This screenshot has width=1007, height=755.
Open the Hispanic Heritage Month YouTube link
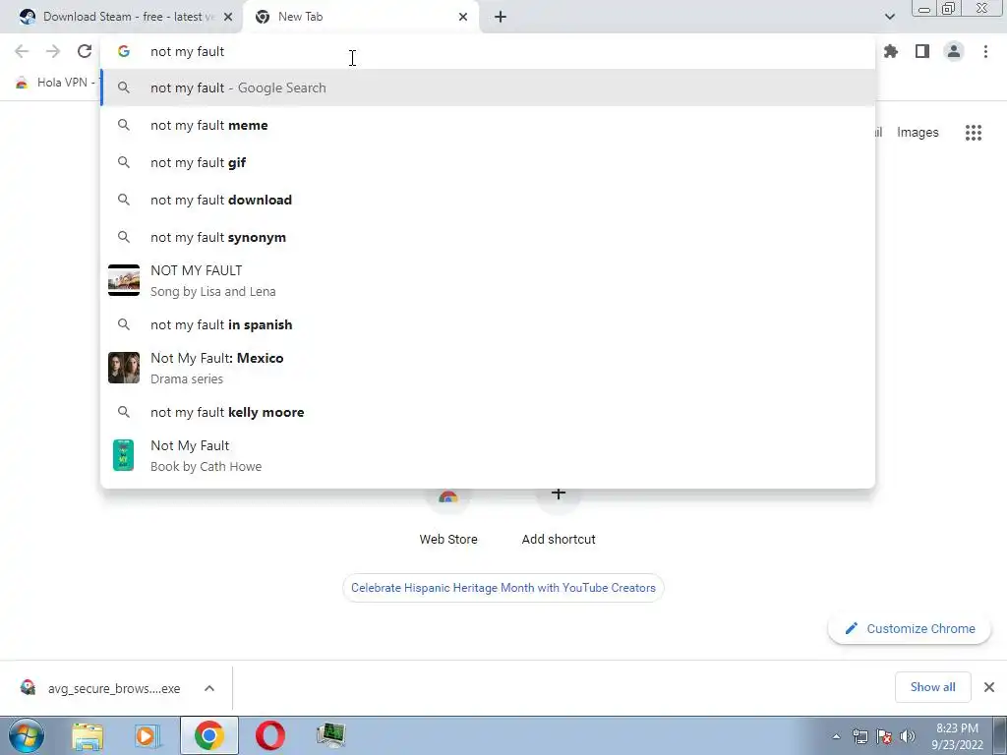(x=503, y=588)
